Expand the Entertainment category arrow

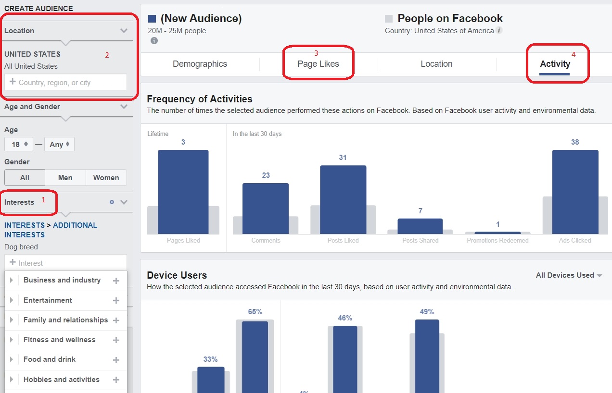(x=11, y=300)
